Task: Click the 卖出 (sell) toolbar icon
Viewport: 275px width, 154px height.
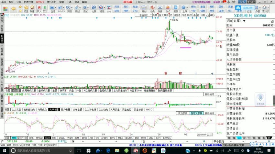Action: coord(45,9)
